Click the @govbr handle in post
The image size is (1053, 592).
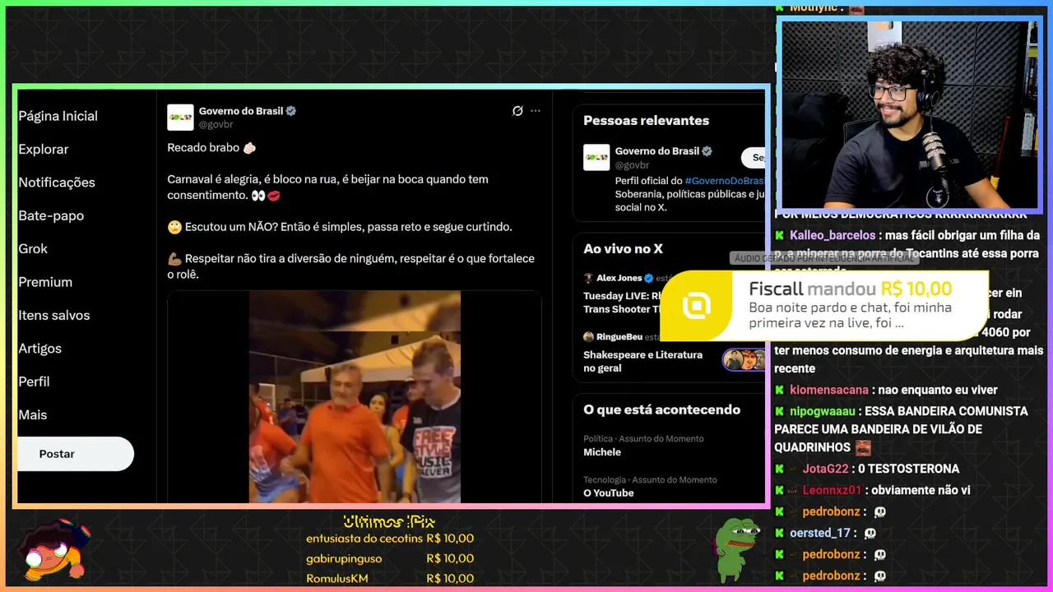(216, 124)
